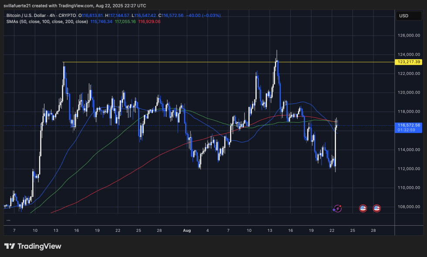Screen dimensions: 427x257
Task: Toggle the 100-period SMA value 117,055.16
Action: coord(125,21)
